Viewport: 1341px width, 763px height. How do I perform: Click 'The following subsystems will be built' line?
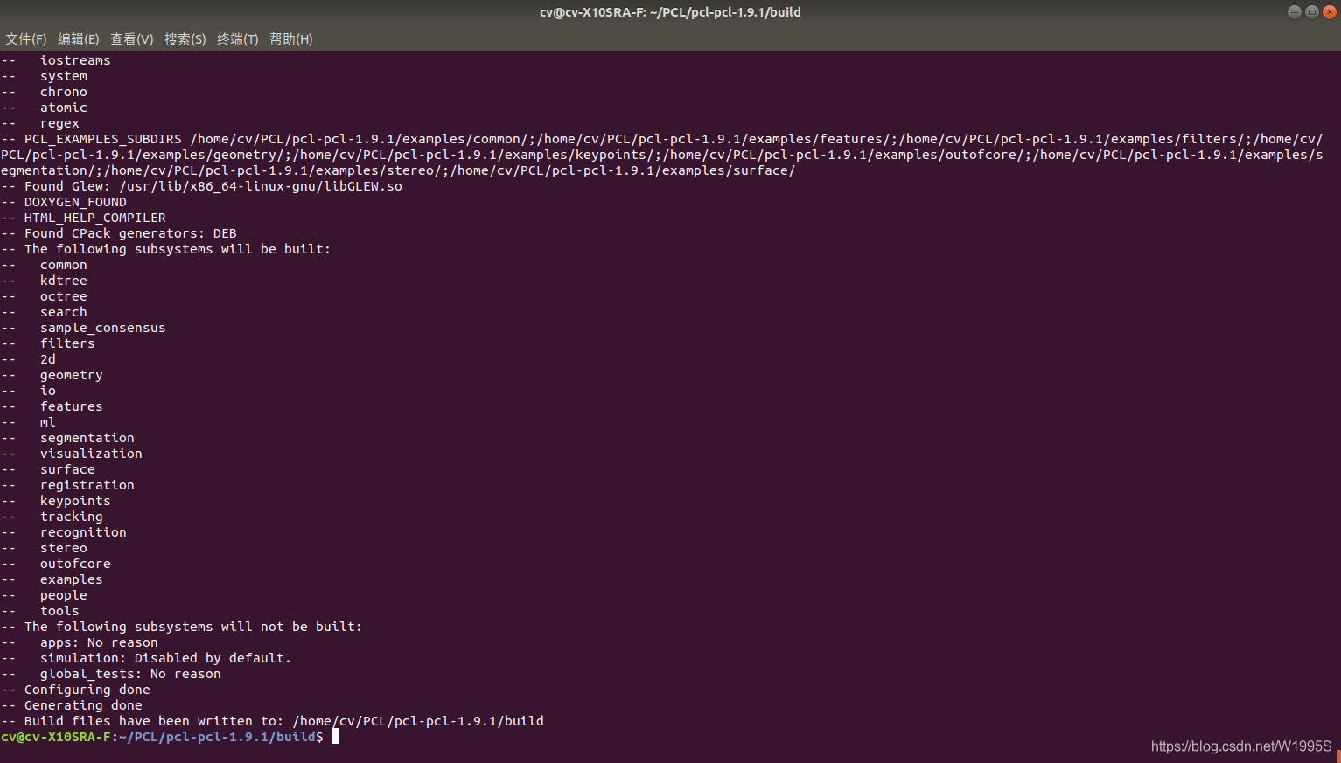pyautogui.click(x=166, y=249)
